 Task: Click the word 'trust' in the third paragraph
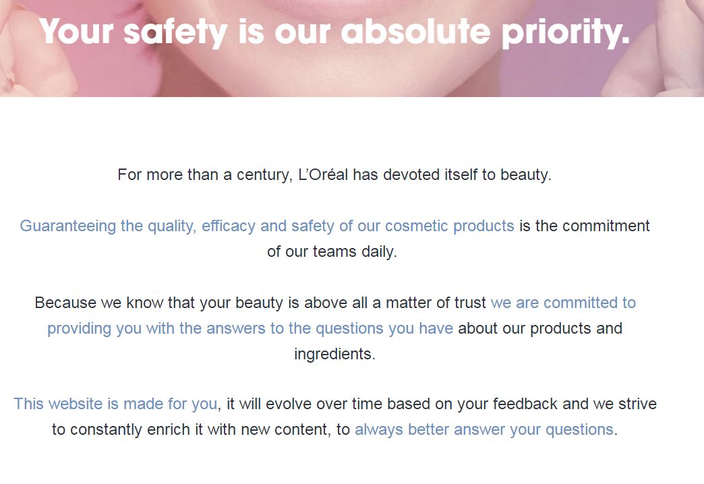pos(470,303)
